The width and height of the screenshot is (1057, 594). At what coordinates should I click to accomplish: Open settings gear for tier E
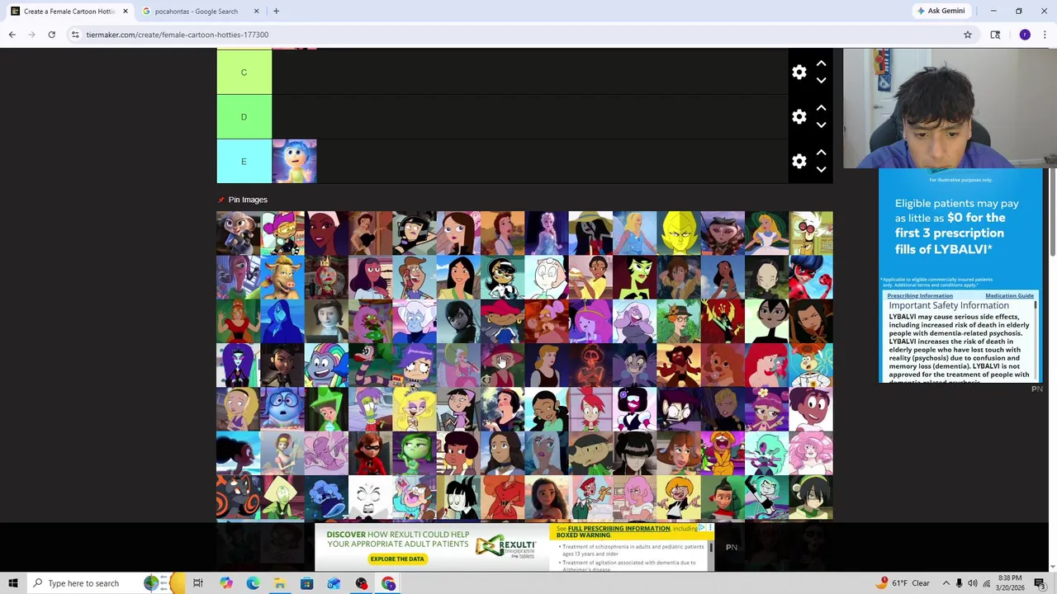pyautogui.click(x=799, y=162)
